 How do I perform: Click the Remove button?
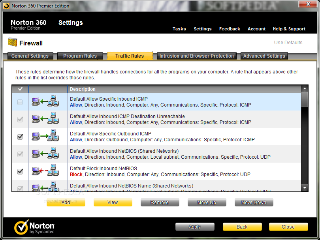160,202
